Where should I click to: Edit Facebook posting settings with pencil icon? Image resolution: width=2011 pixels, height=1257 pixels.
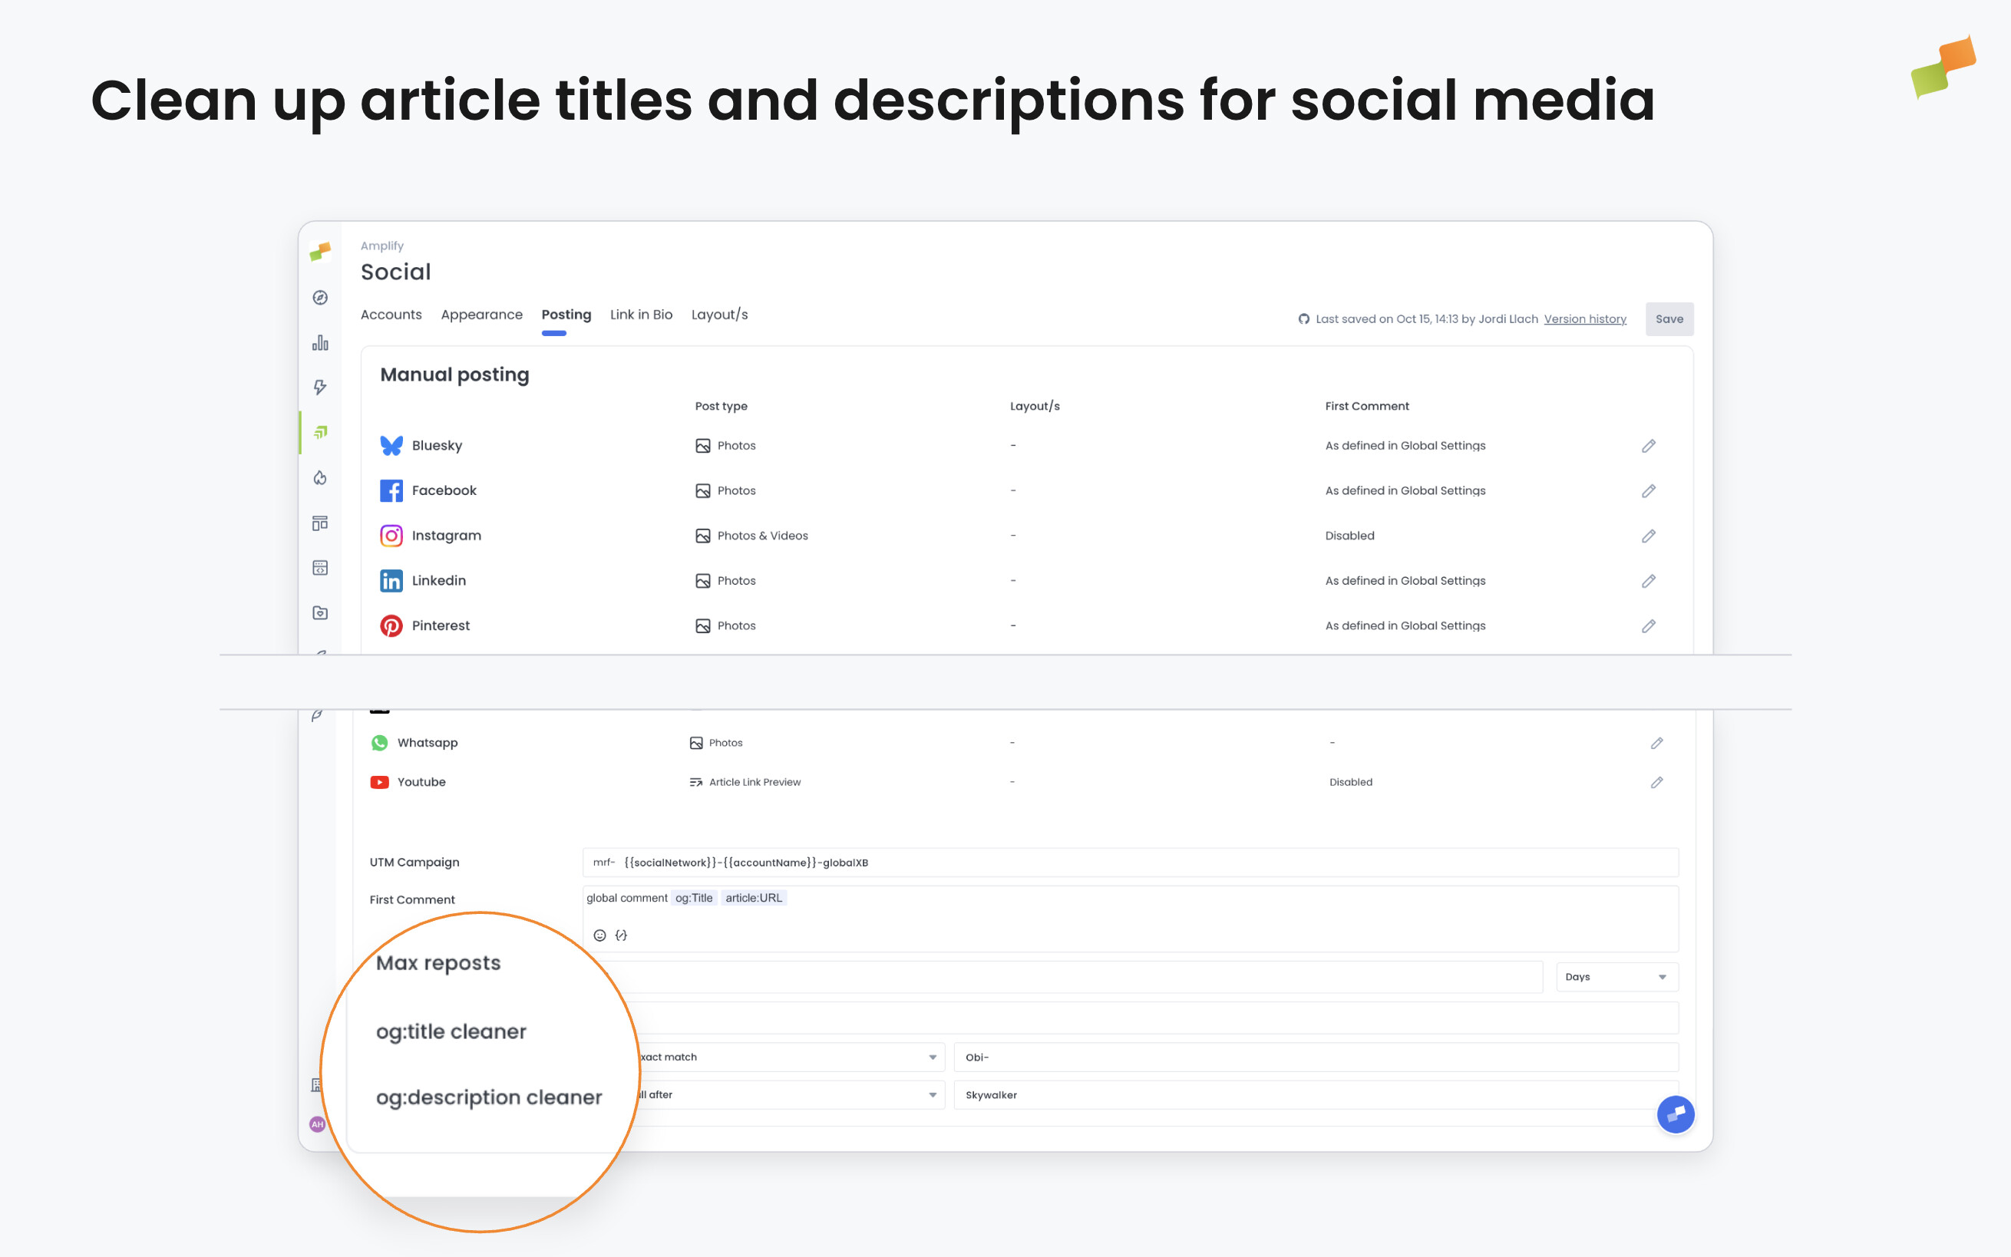(1649, 490)
